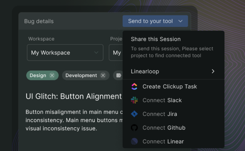This screenshot has height=151, width=245.
Task: Expand the Linearloop submenu arrow
Action: pos(213,71)
